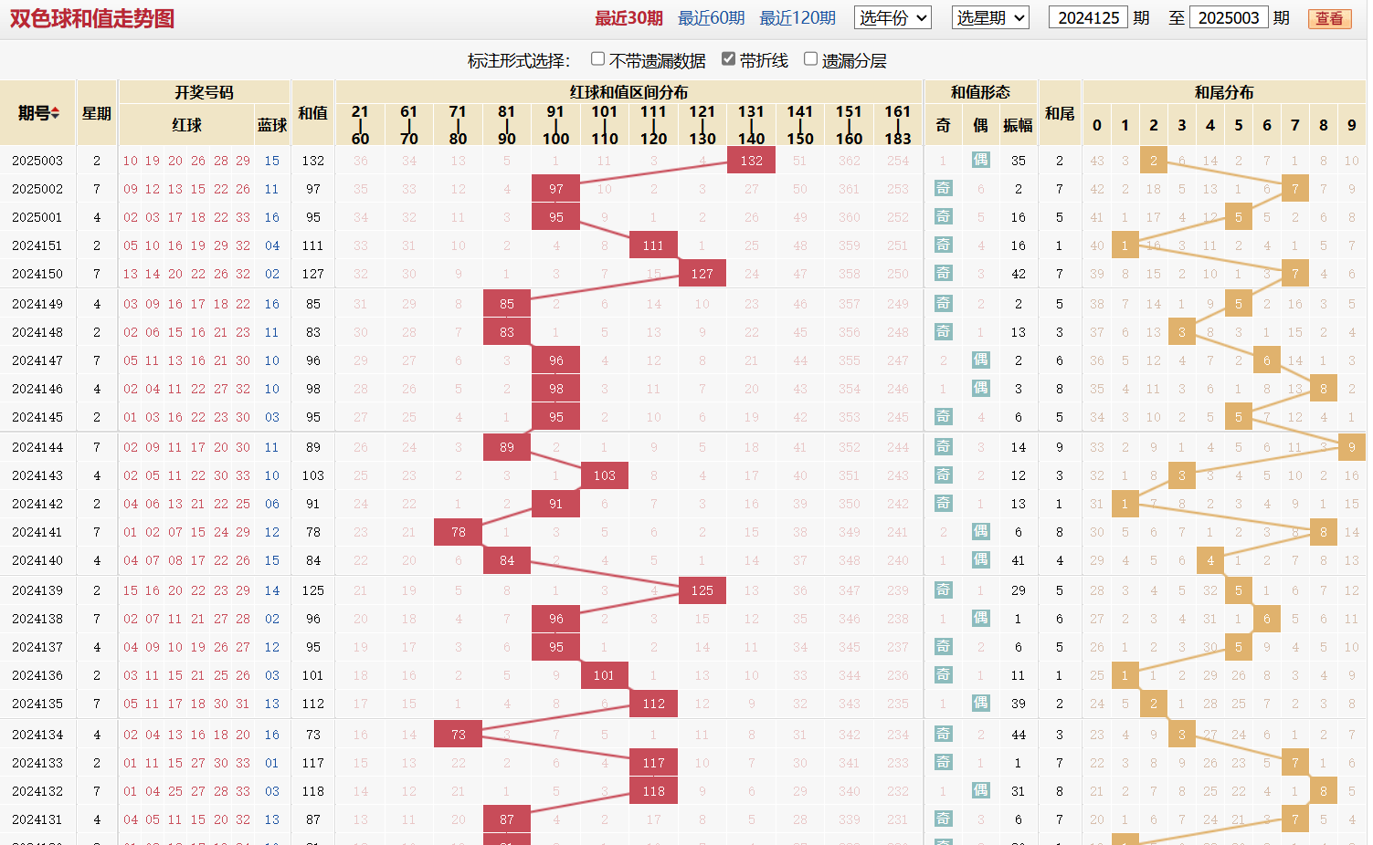Enable the 遗漏分层 checkbox
The width and height of the screenshot is (1373, 845).
(x=810, y=59)
